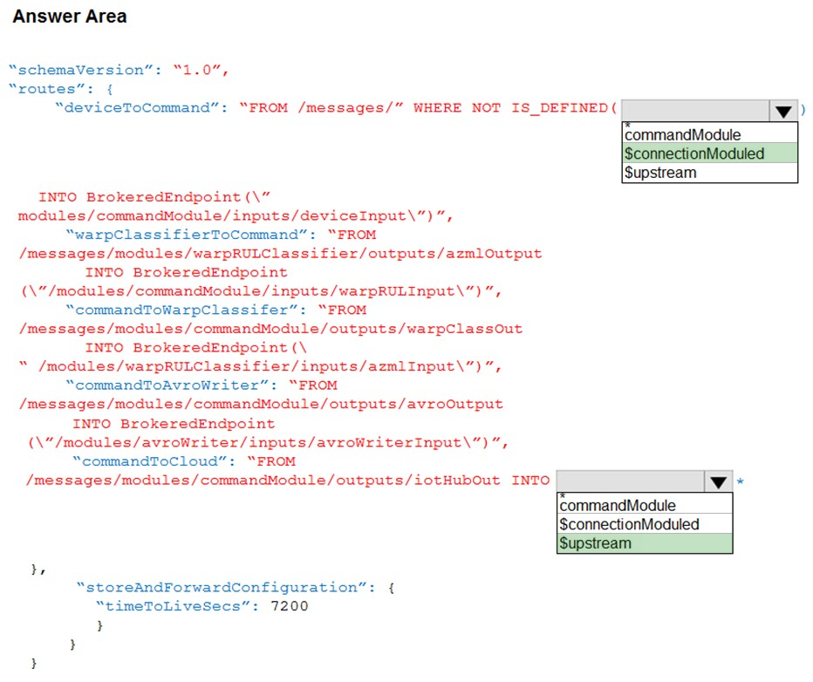Select commandModule in the iotHubOut INTO list
The width and height of the screenshot is (813, 682).
coord(645,505)
